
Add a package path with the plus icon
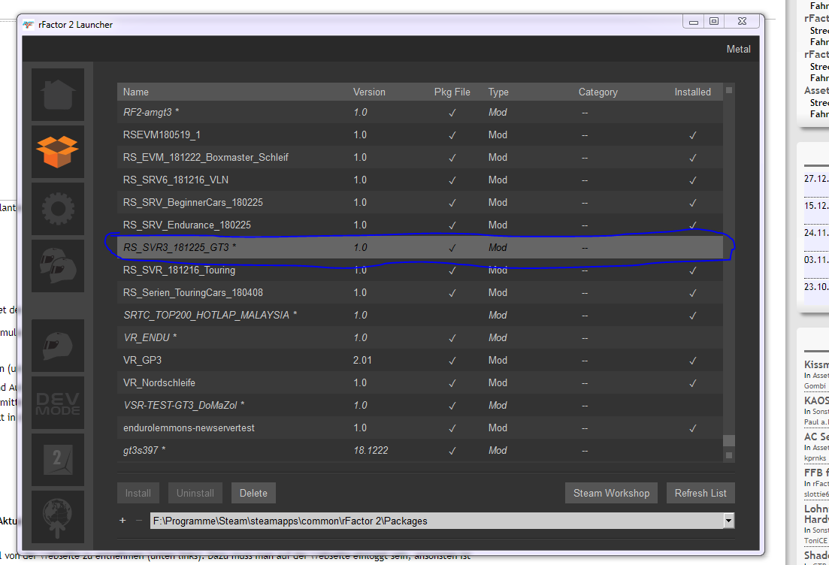click(123, 521)
